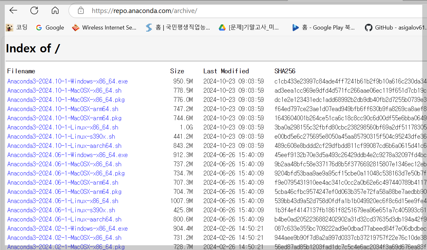Open the GitHub - asigalov61... bookmark
The height and width of the screenshot is (250, 427).
click(x=396, y=28)
